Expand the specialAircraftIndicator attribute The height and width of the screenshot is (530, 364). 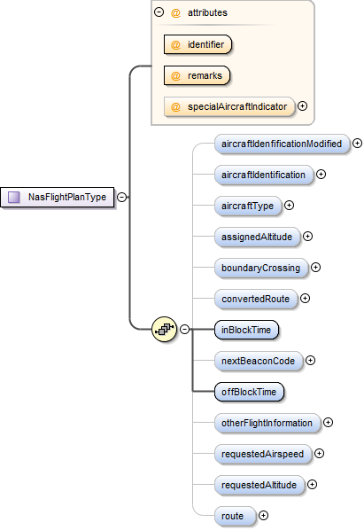pyautogui.click(x=303, y=106)
